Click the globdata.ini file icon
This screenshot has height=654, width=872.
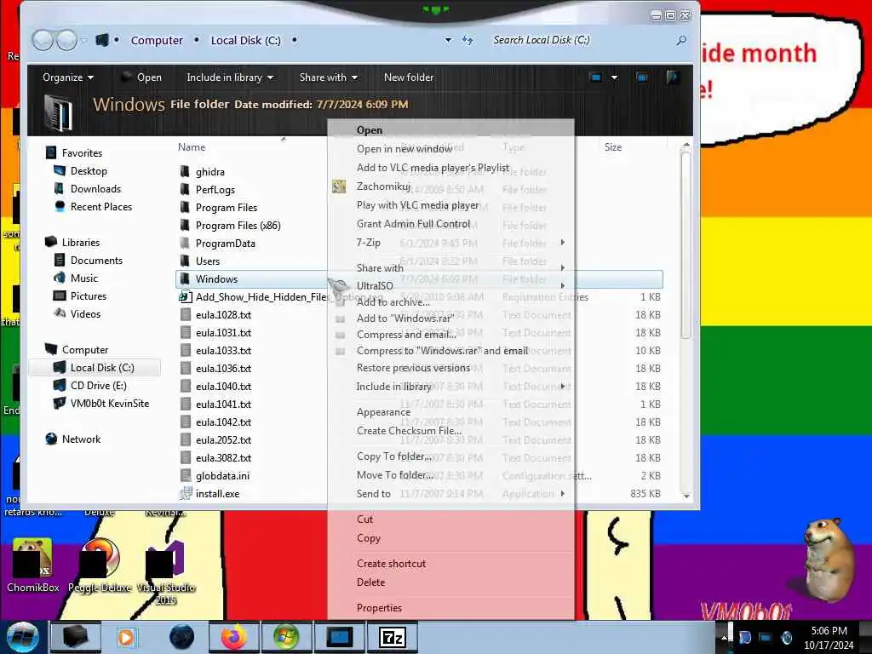185,475
